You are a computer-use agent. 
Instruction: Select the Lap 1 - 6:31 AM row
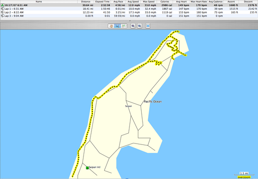coord(129,9)
